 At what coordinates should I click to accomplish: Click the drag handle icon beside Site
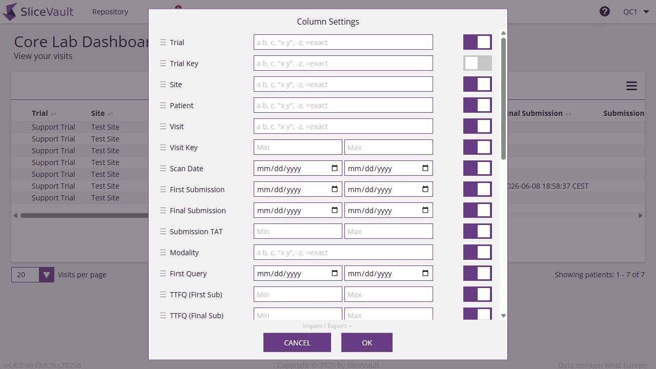[163, 85]
